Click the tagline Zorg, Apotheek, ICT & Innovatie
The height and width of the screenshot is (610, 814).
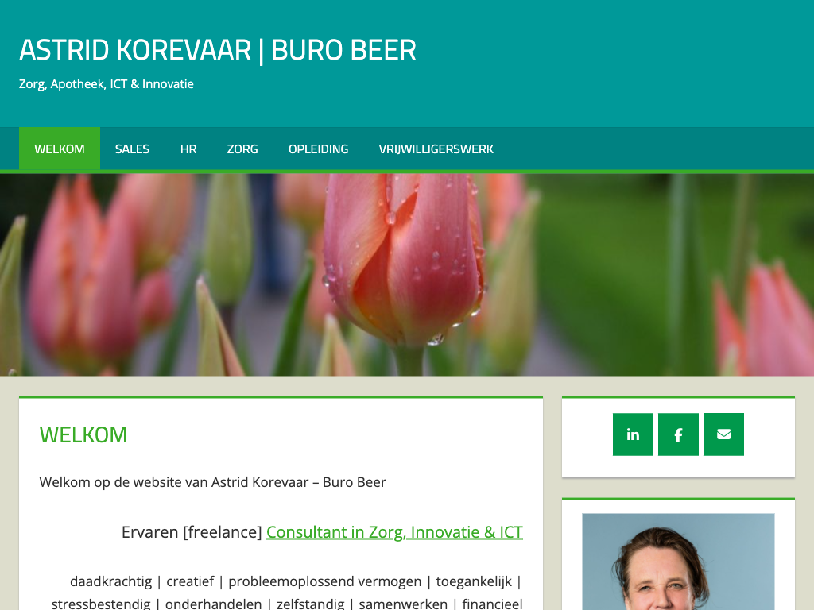107,84
